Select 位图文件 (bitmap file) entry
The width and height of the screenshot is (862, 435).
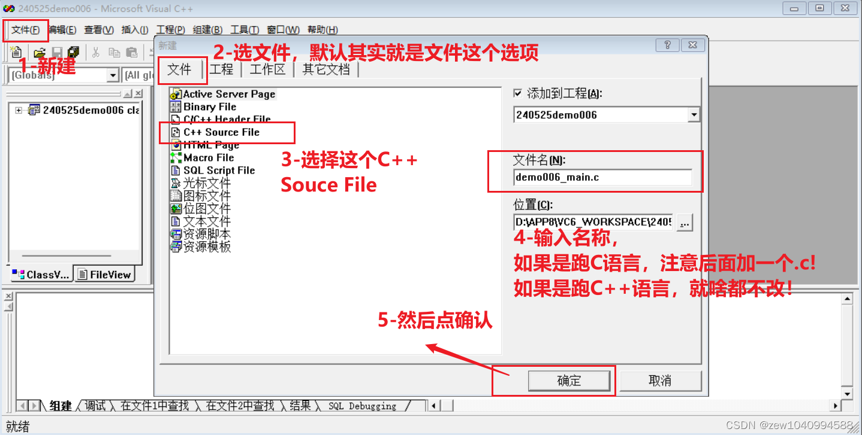[x=201, y=208]
